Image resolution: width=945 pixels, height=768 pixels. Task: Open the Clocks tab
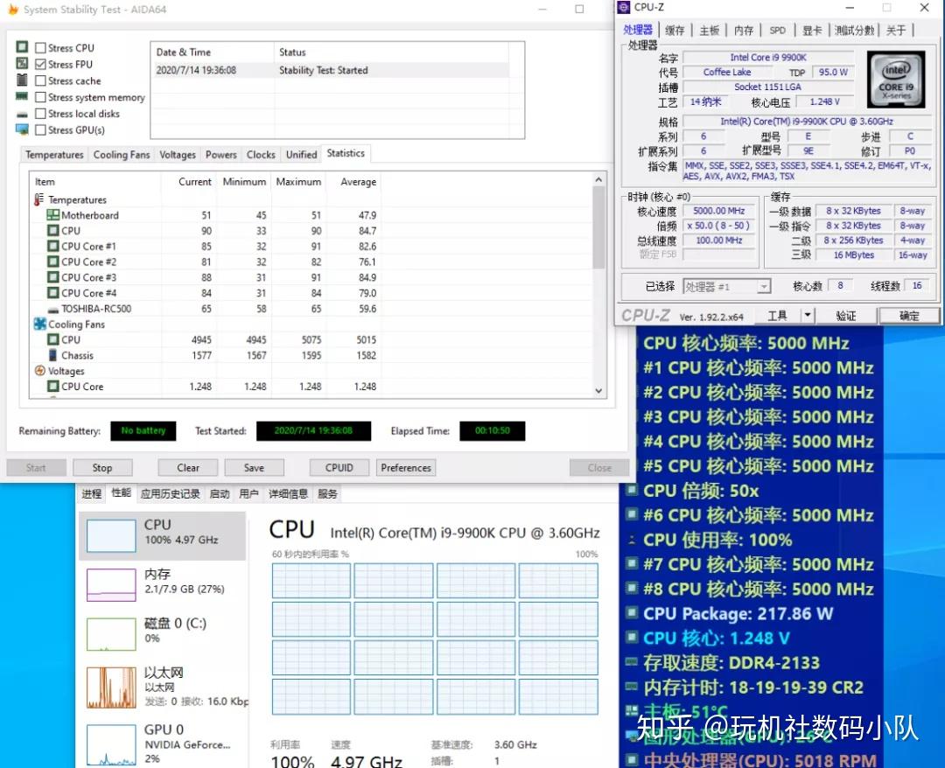pos(261,155)
